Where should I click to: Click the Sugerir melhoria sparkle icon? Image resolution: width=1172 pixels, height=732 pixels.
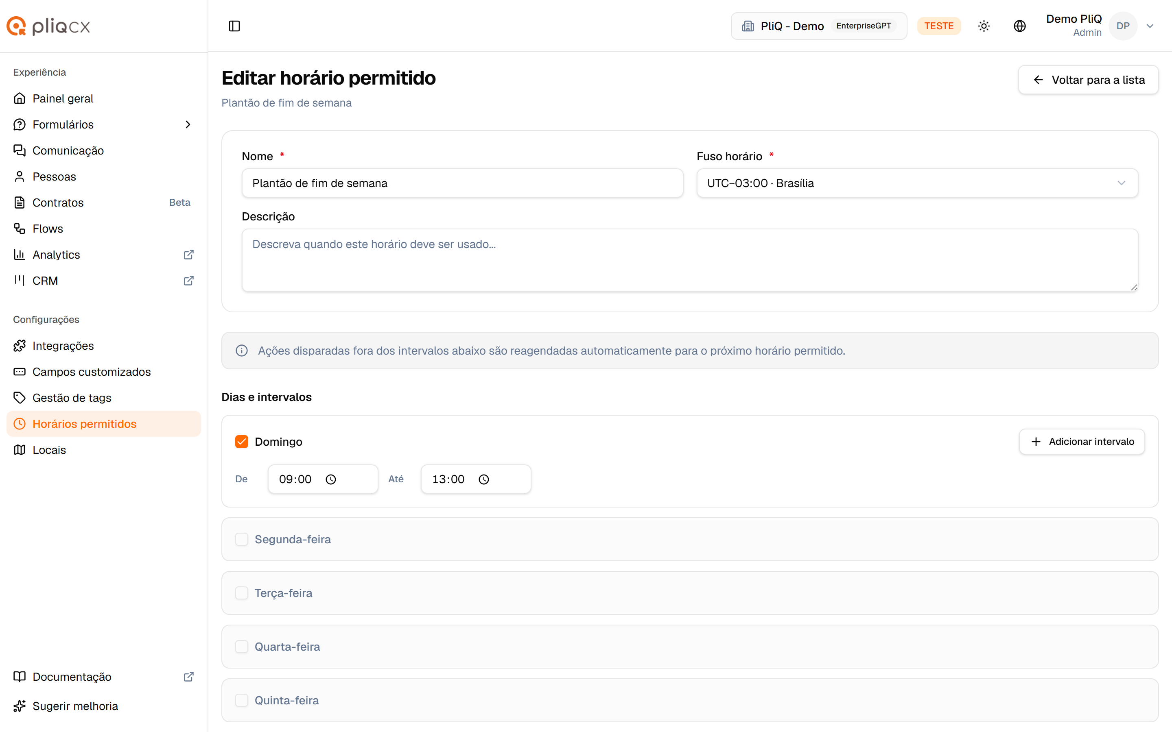pos(20,706)
